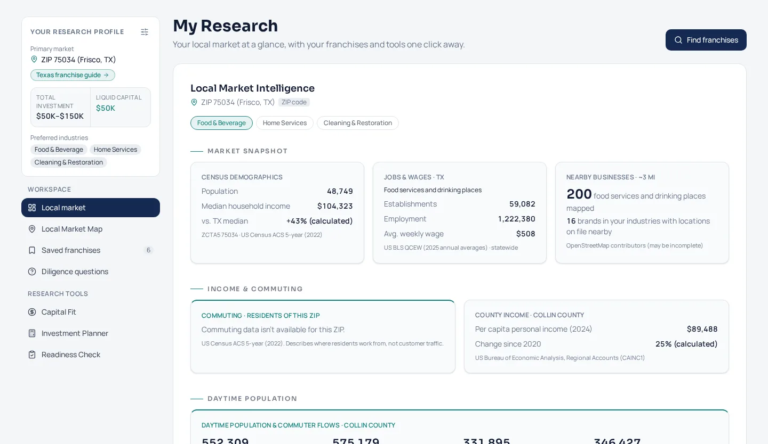Viewport: 768px width, 444px height.
Task: Open Texas franchise guide link
Action: (x=73, y=75)
